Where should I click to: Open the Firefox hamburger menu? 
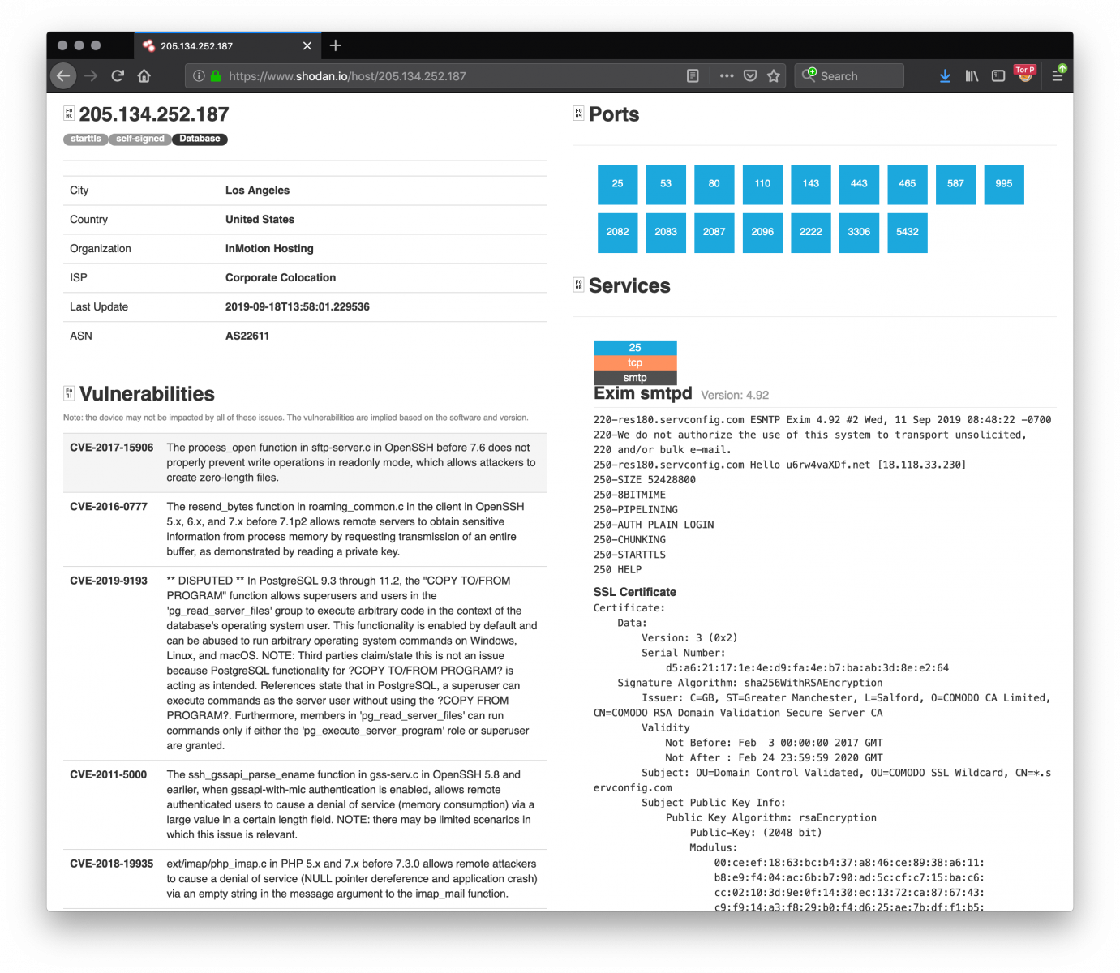point(1058,75)
